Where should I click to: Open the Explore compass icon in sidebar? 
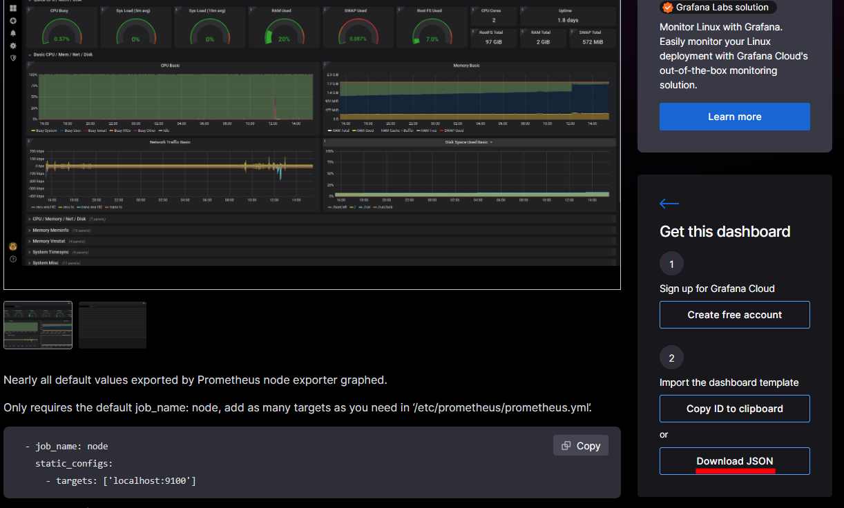tap(12, 21)
